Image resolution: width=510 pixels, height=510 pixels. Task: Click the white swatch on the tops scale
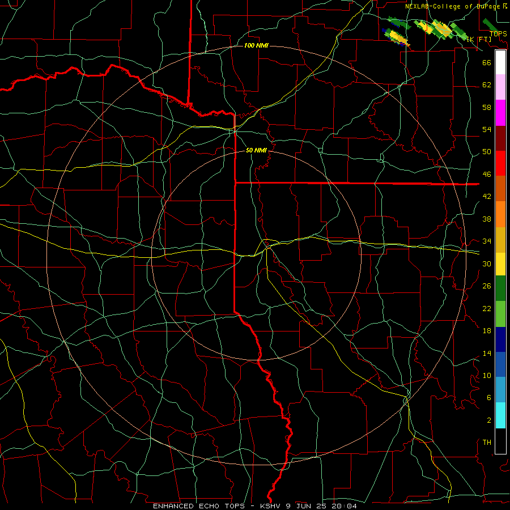point(500,62)
